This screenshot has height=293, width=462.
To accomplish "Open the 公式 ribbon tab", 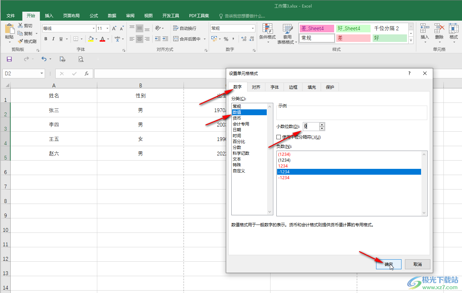I will 94,16.
